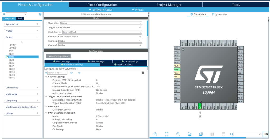Select the green PA5 pin on the chip
270x139 pixels.
coord(200,107)
